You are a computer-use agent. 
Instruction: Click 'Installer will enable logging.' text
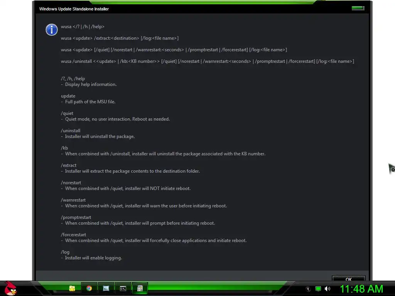point(93,258)
